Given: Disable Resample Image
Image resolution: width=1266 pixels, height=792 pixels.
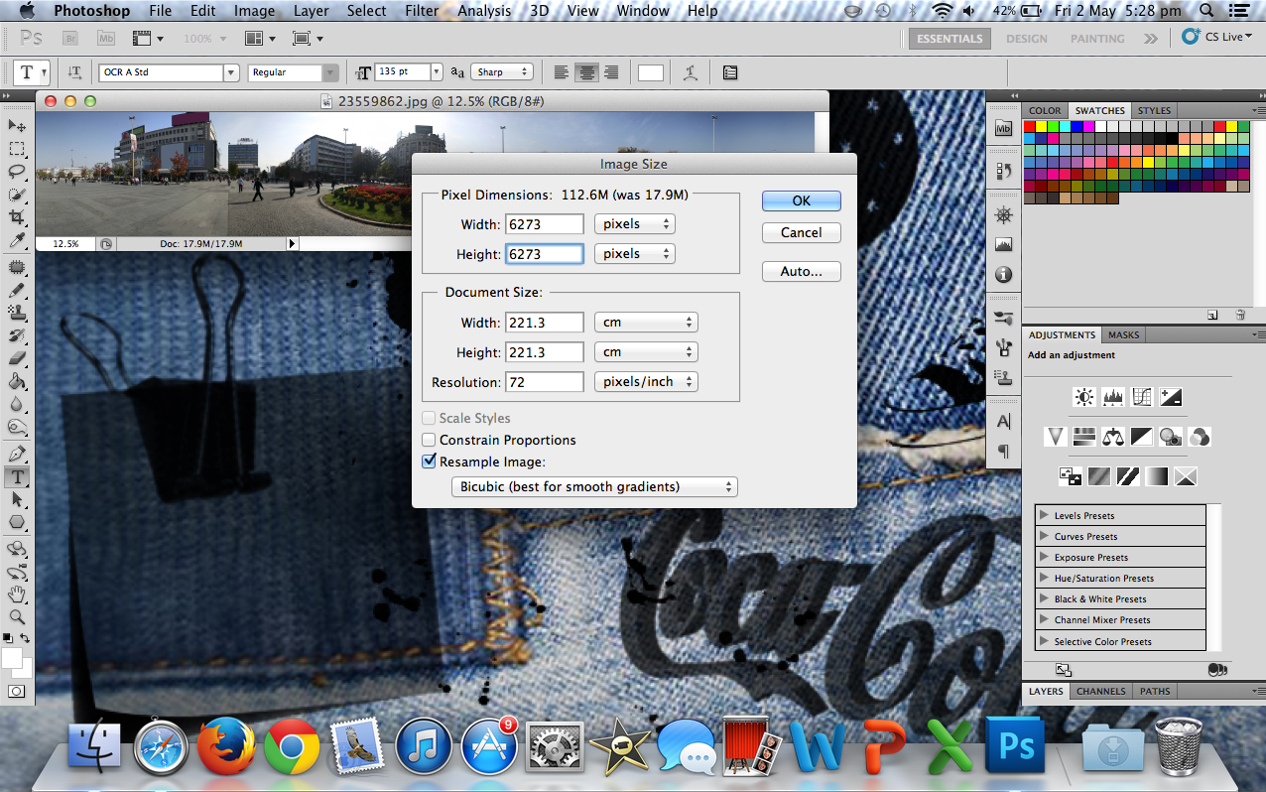Looking at the screenshot, I should [x=429, y=461].
